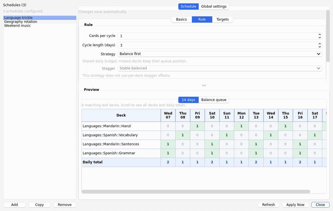Screen dimensions: 333x211
Task: Click the Fri 09 column header
Action: coord(197,115)
